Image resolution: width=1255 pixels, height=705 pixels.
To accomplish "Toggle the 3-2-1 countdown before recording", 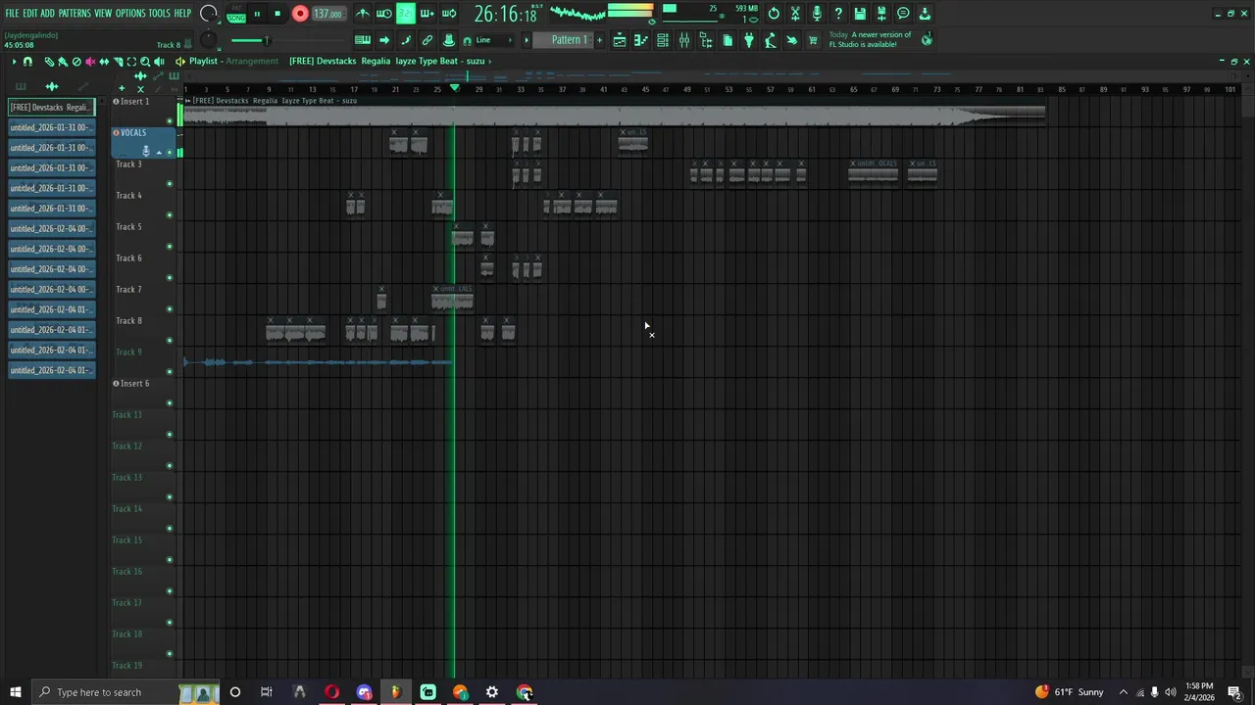I will tap(405, 14).
